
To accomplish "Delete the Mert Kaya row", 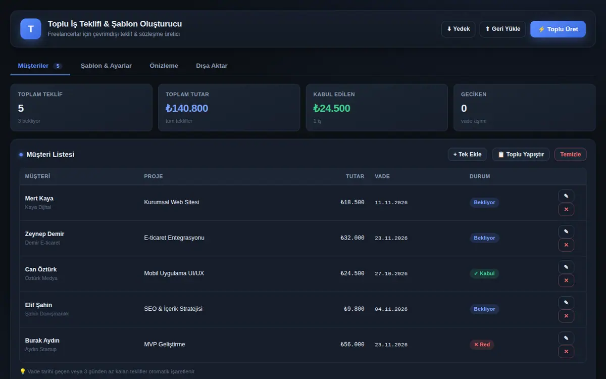I will point(566,209).
